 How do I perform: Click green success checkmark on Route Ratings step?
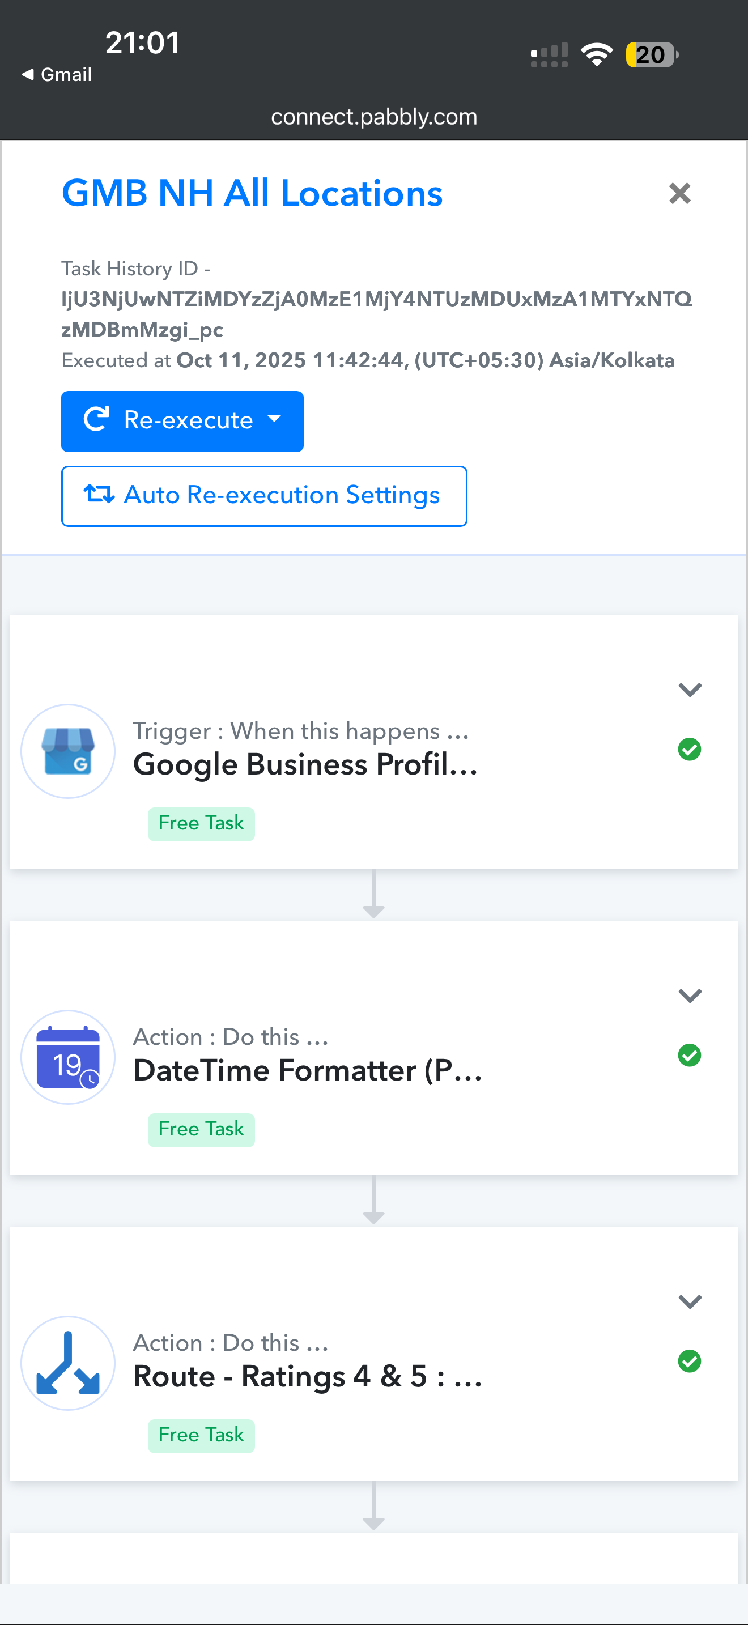(689, 1362)
